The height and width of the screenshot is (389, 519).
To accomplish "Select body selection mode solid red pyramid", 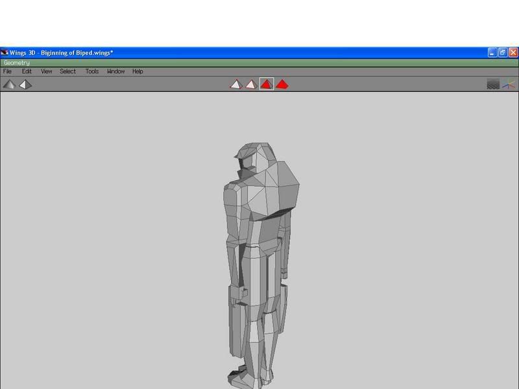I will click(282, 84).
